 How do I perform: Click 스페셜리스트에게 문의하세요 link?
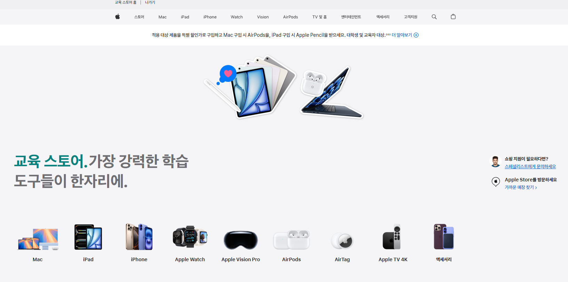pos(530,166)
